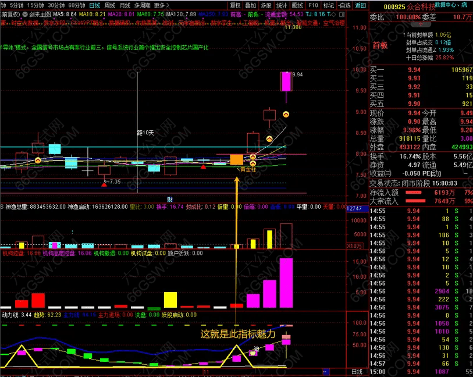Switch to the 15分钟 period tab
This screenshot has height=377, width=473.
[x=35, y=5]
